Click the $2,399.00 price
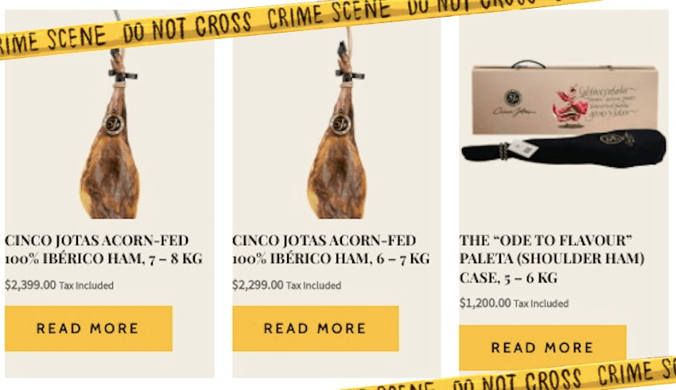Screen dimensions: 676x390 pyautogui.click(x=30, y=285)
